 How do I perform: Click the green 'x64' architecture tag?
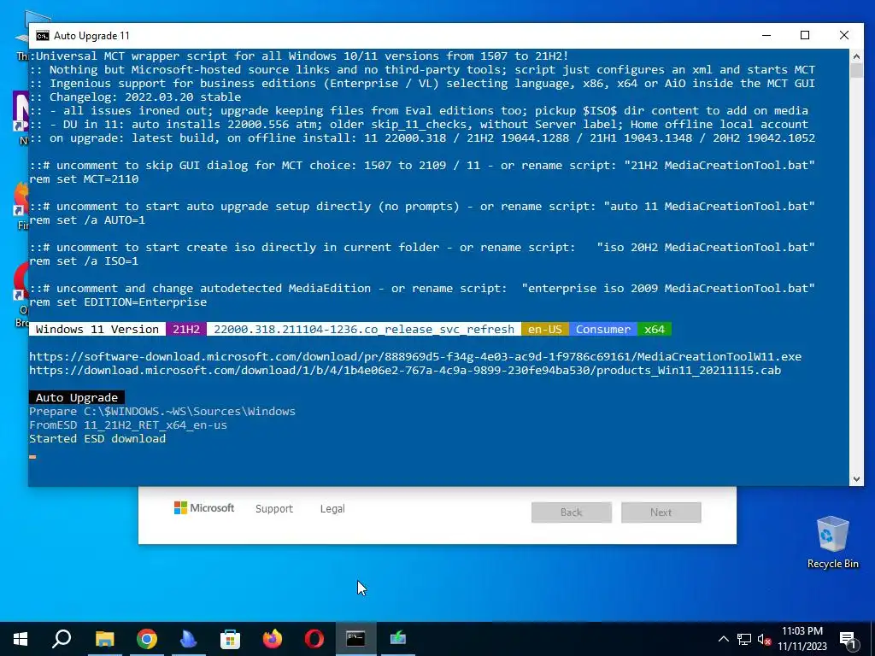click(x=655, y=329)
